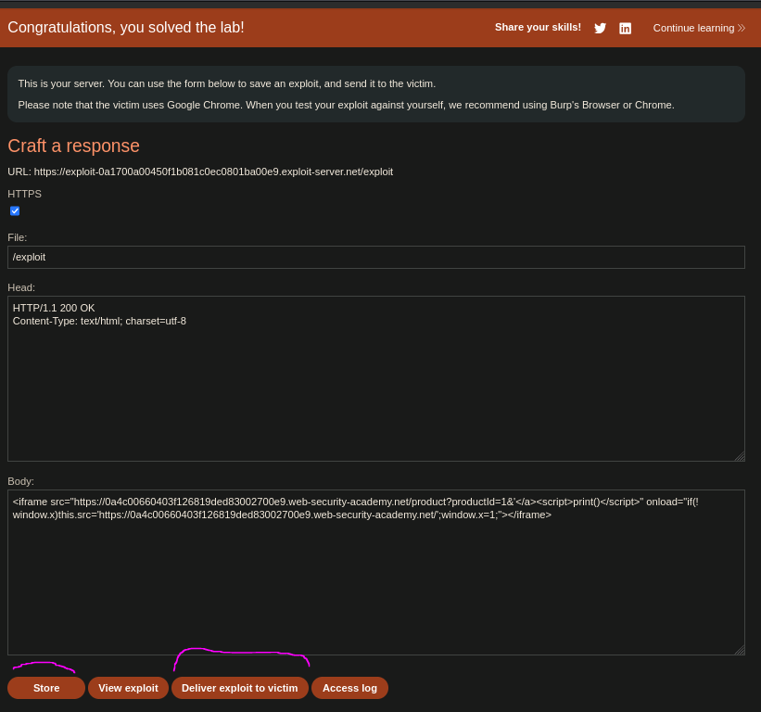Focus the Head response textarea
The width and height of the screenshot is (761, 712).
(x=376, y=378)
